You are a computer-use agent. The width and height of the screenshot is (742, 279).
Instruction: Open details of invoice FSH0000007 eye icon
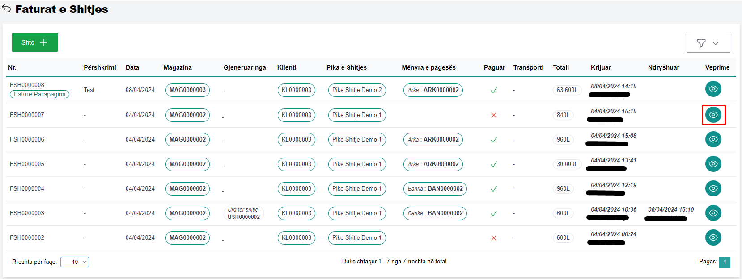713,115
